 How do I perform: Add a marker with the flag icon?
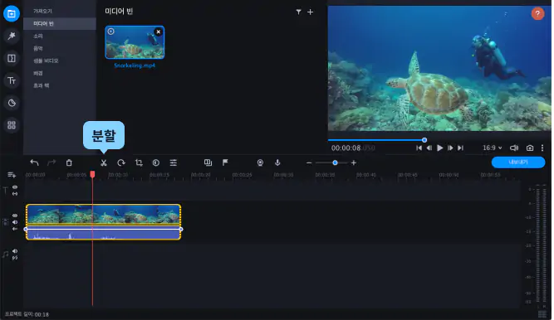(x=225, y=162)
